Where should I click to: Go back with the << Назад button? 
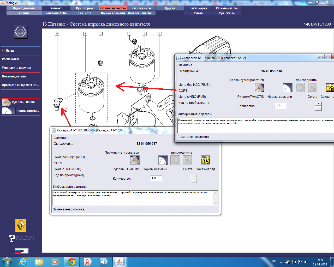[x=21, y=51]
